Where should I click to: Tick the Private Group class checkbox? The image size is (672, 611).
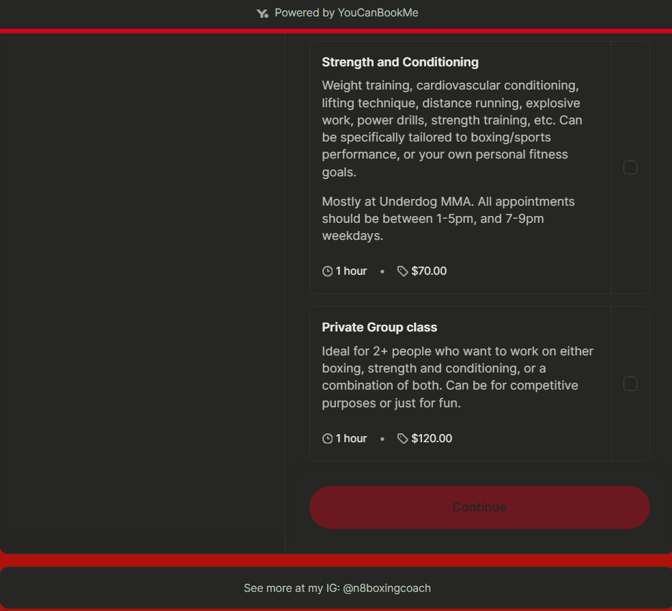pos(630,383)
